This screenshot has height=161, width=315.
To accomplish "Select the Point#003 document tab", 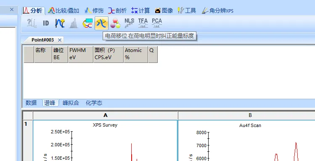I will point(42,40).
